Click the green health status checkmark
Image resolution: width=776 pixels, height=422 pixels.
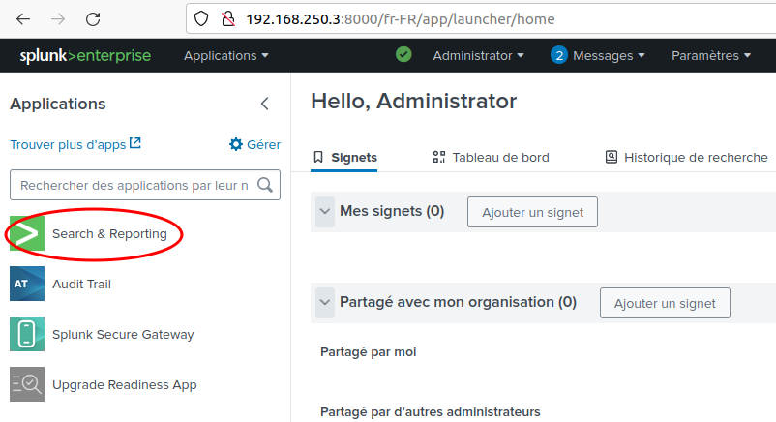tap(403, 54)
